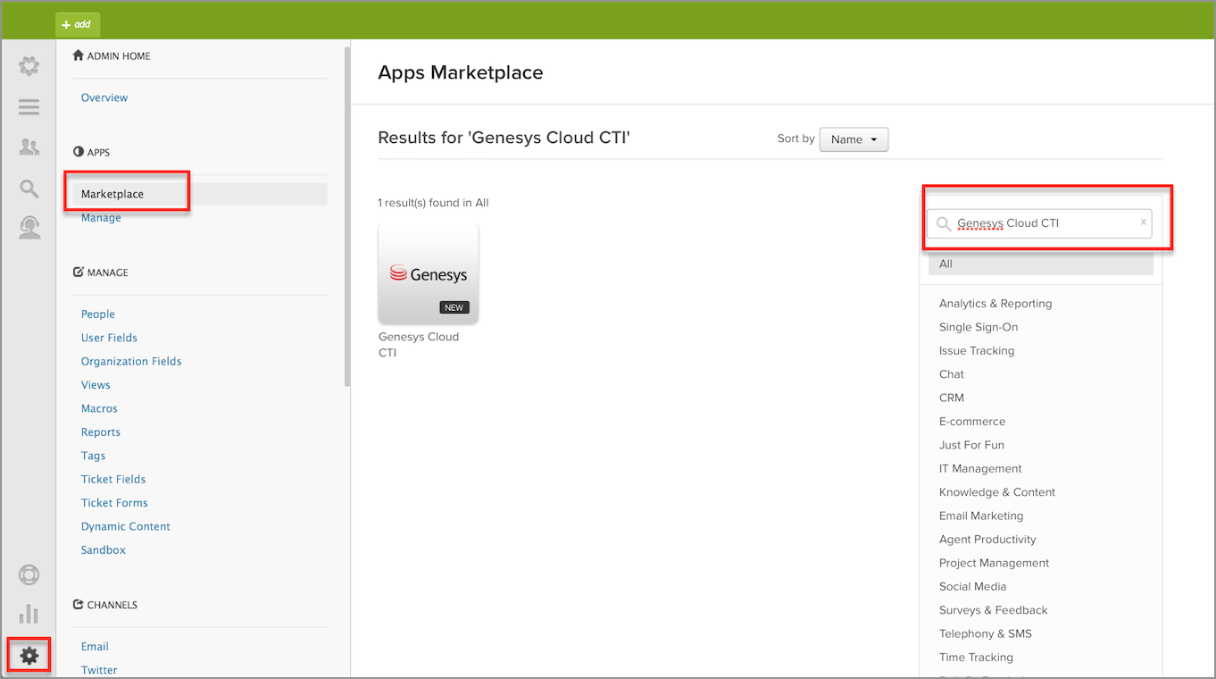Clear the search field with x
The height and width of the screenshot is (679, 1216).
pos(1143,222)
